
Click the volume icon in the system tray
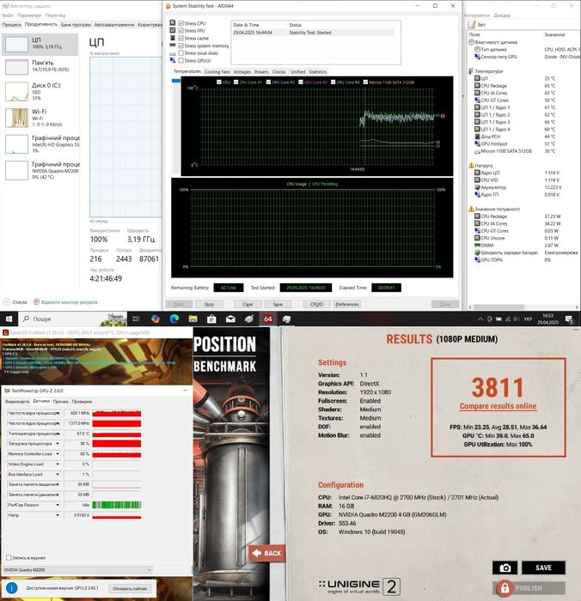517,319
